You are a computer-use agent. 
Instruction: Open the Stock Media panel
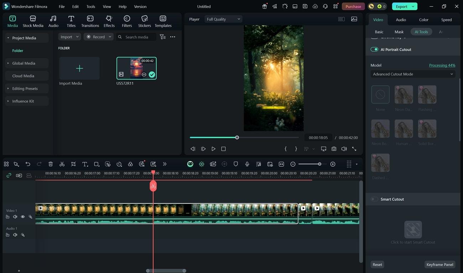point(33,21)
